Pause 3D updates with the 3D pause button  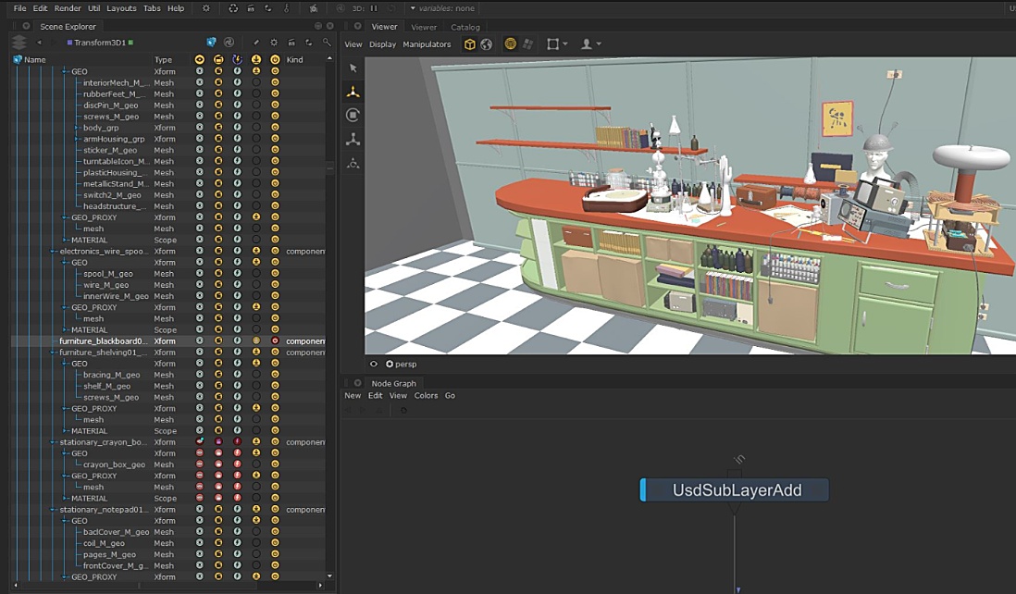374,8
